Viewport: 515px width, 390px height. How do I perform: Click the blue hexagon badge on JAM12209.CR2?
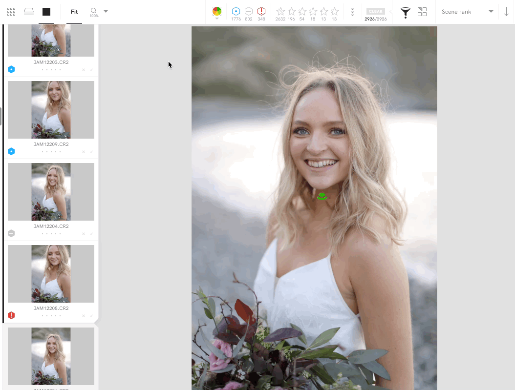pos(11,151)
